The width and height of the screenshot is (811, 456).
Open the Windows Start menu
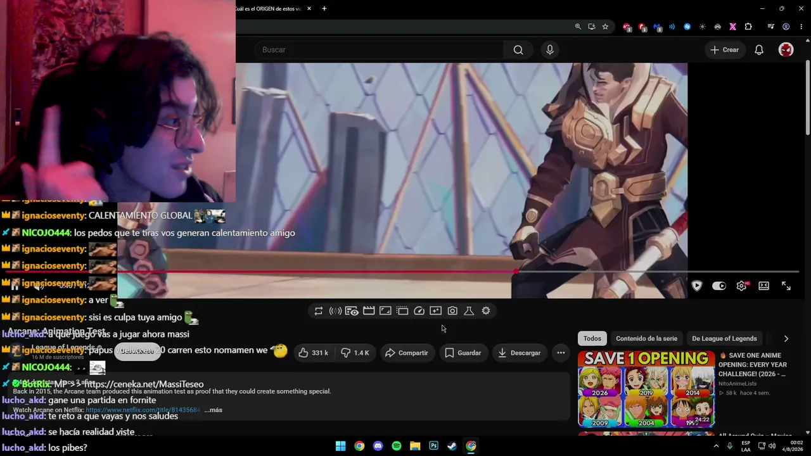(340, 446)
